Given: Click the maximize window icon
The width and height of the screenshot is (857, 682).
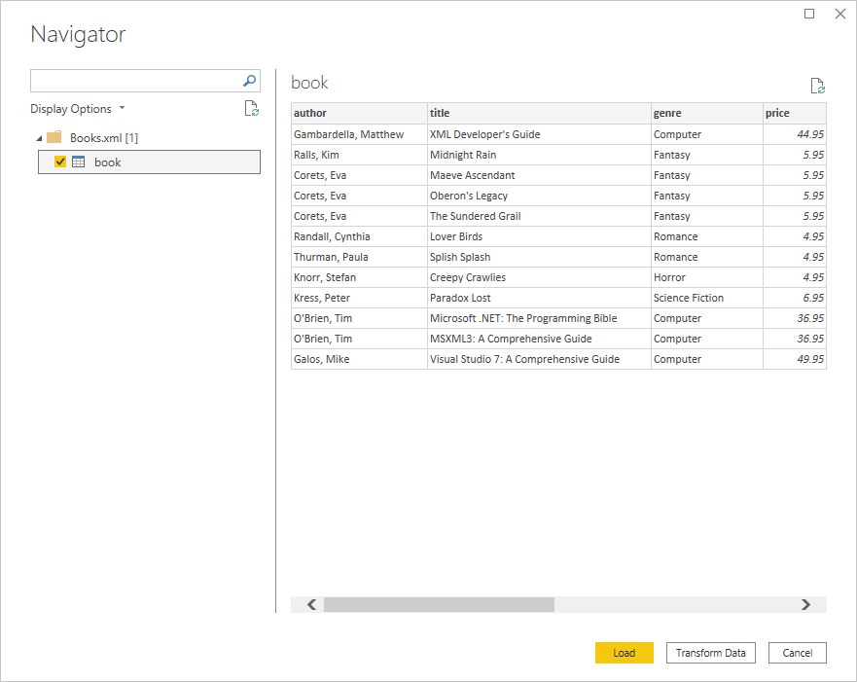Looking at the screenshot, I should (x=808, y=14).
